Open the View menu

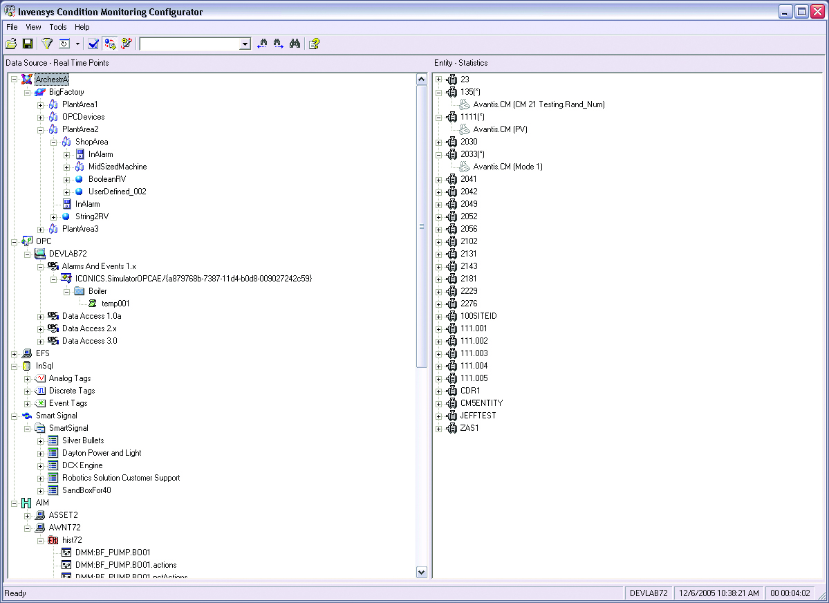click(33, 27)
